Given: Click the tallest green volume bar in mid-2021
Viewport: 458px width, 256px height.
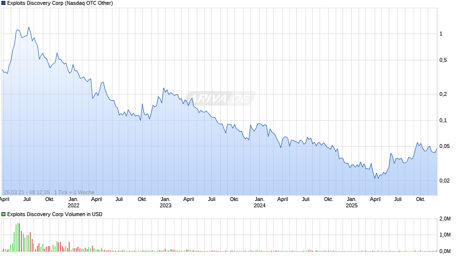Looking at the screenshot, I should click(18, 238).
